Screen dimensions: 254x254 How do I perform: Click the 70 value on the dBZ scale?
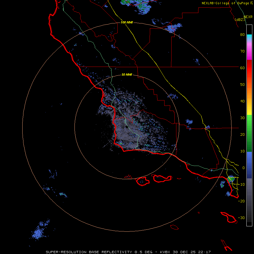click(242, 51)
